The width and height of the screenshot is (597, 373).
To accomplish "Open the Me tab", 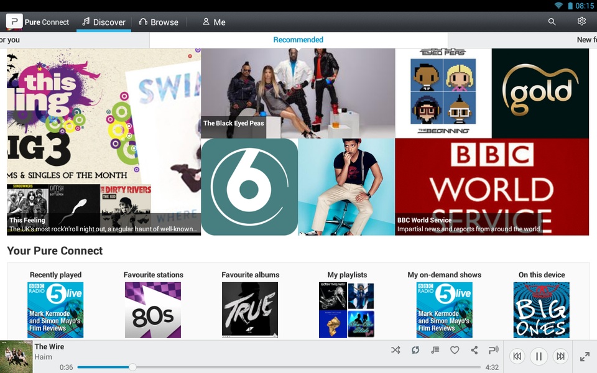I will click(214, 22).
